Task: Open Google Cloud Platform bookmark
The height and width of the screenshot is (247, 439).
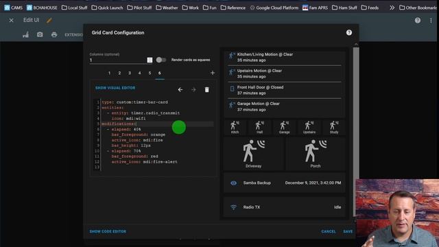Action: point(274,8)
